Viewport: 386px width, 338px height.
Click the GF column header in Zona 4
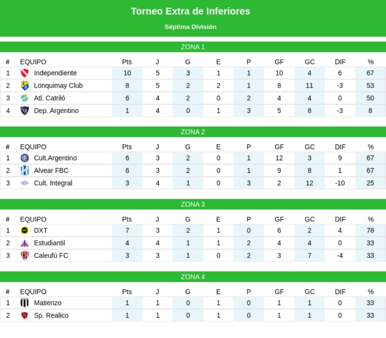click(x=279, y=292)
